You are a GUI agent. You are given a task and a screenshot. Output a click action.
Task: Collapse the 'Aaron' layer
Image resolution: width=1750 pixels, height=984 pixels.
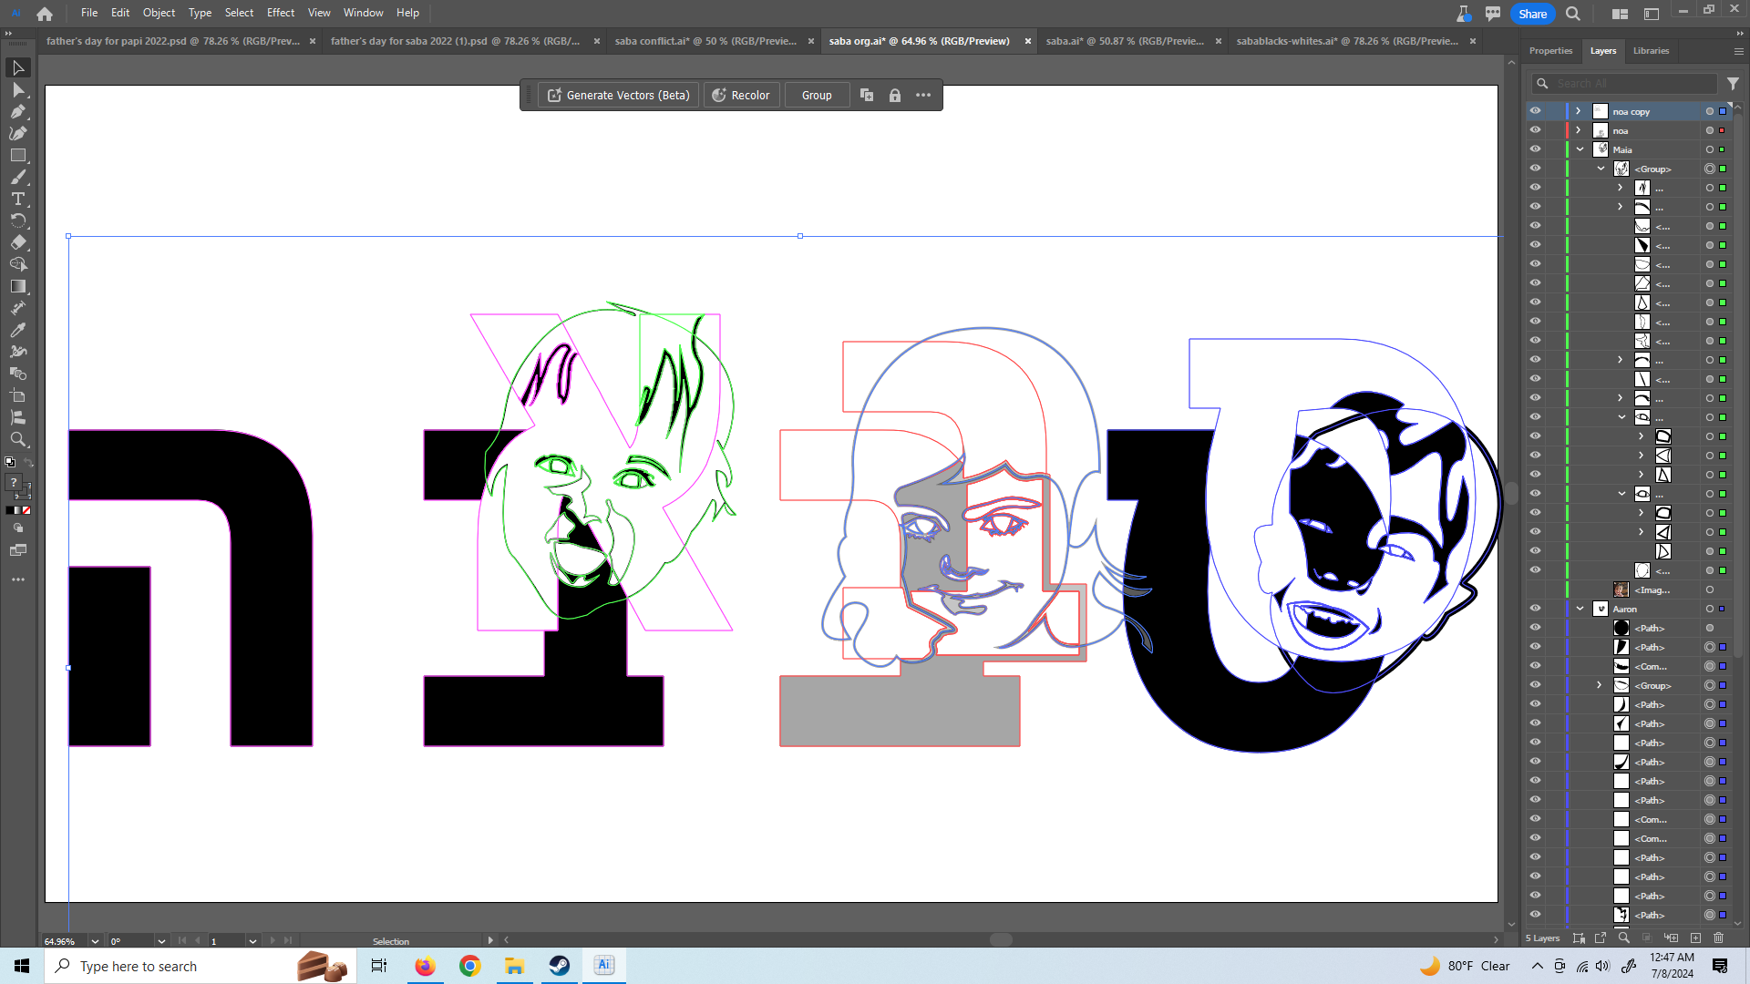(x=1580, y=609)
